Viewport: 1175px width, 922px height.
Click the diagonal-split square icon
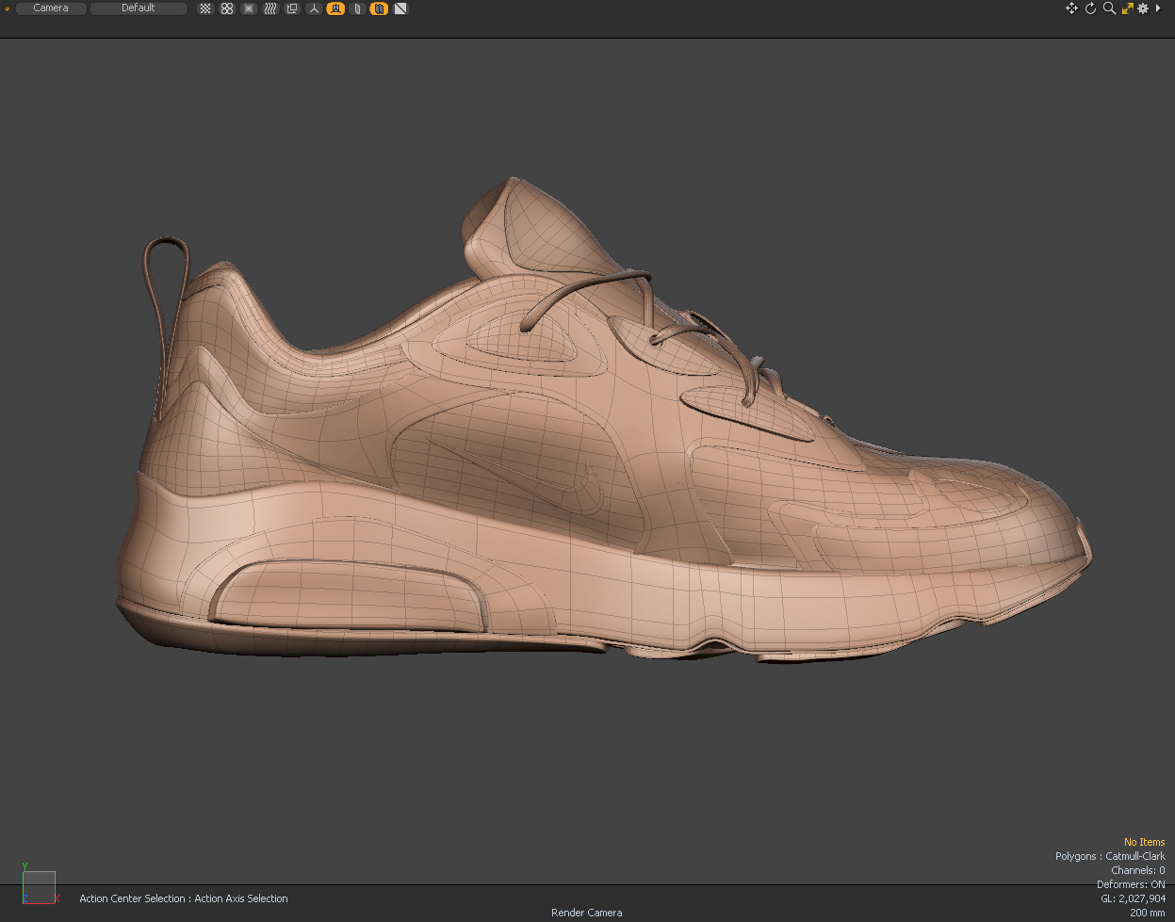pyautogui.click(x=400, y=8)
